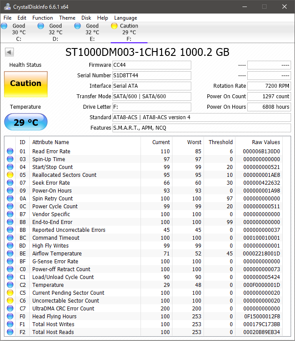Click the yellow Caution health status button
The width and height of the screenshot is (295, 341).
point(26,84)
